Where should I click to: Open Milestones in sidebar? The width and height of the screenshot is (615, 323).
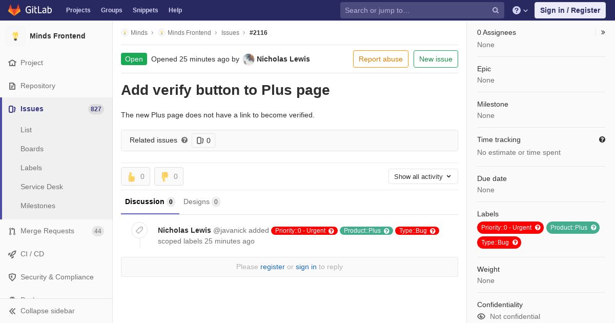(x=38, y=206)
